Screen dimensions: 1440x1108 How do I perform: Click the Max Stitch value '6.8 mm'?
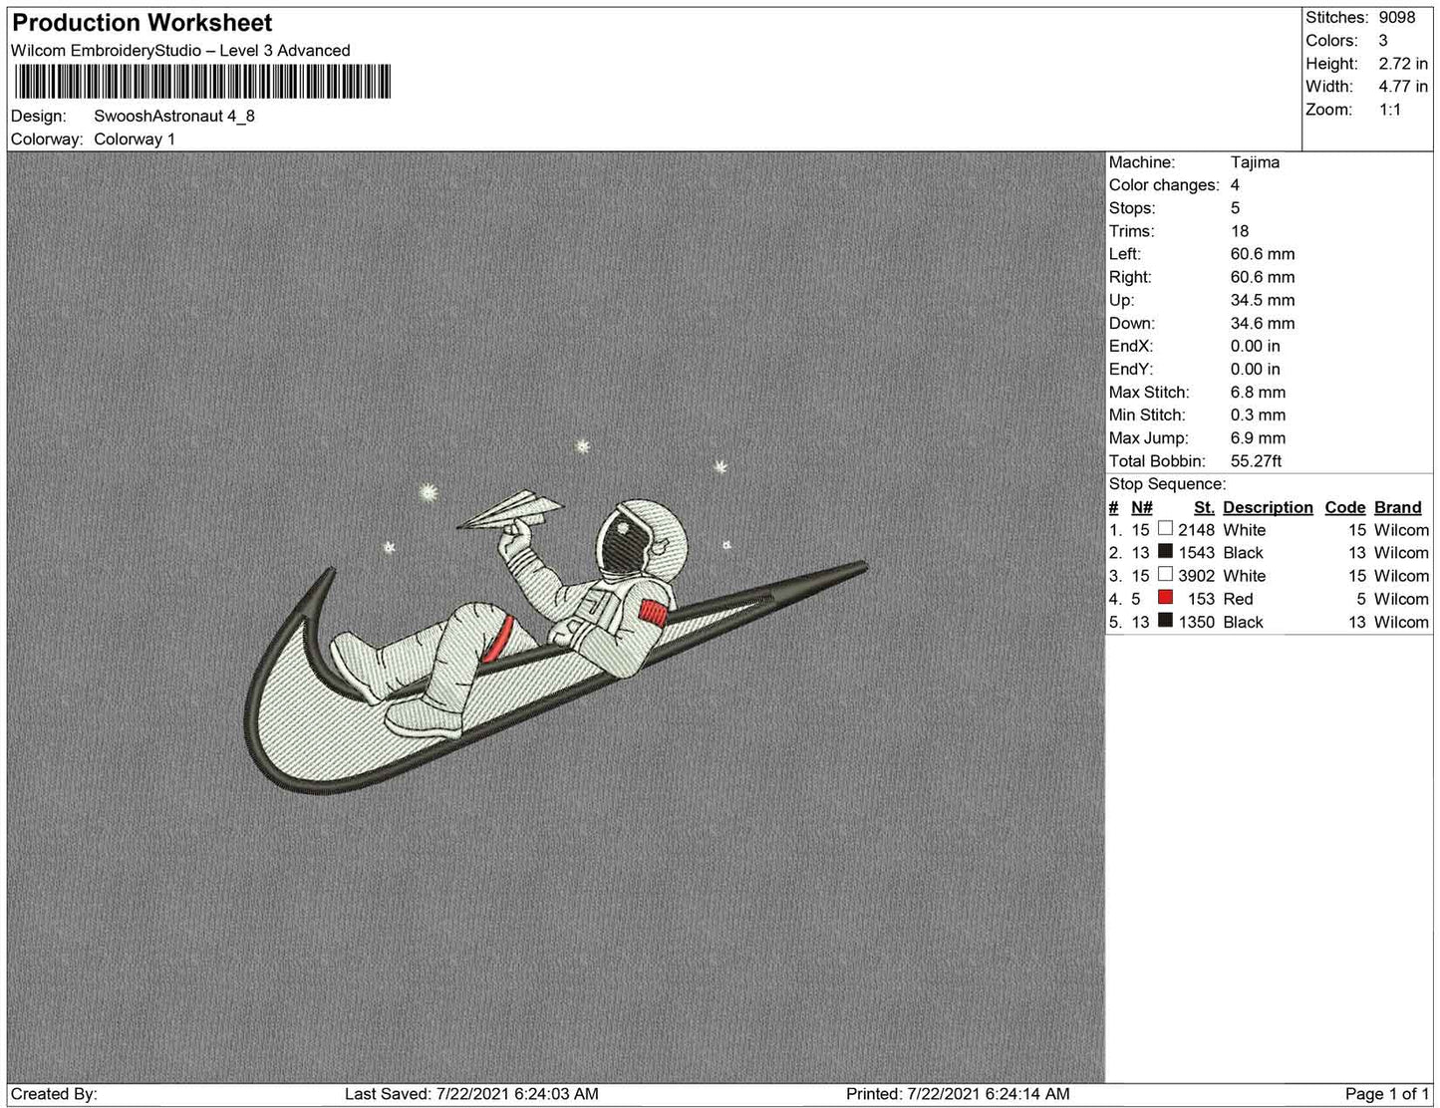tap(1258, 393)
